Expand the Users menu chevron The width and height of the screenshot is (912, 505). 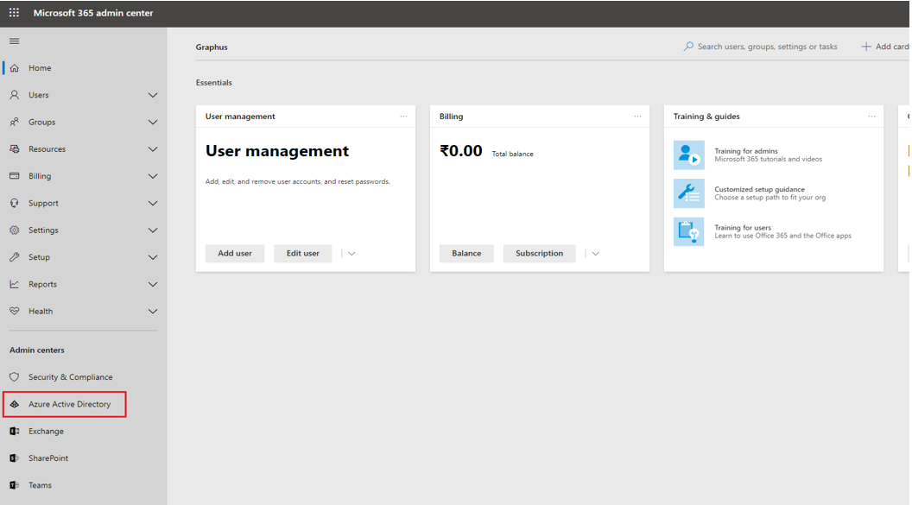click(152, 95)
